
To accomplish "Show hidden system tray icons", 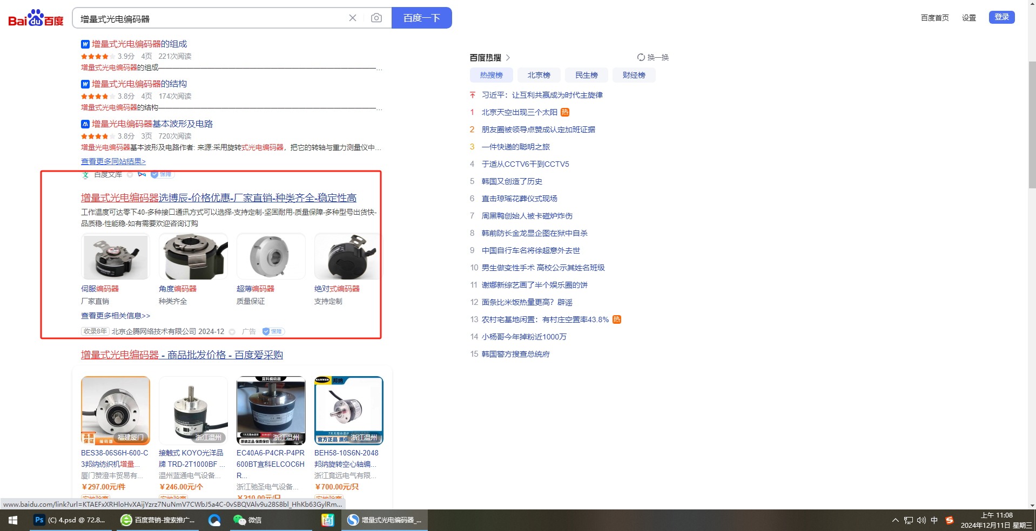I will pos(896,520).
